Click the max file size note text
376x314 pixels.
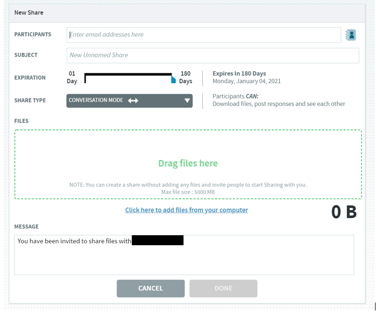[x=188, y=192]
